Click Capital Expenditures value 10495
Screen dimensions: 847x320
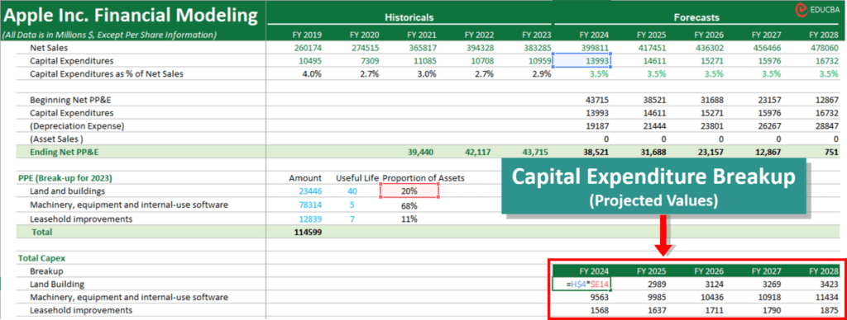click(309, 61)
